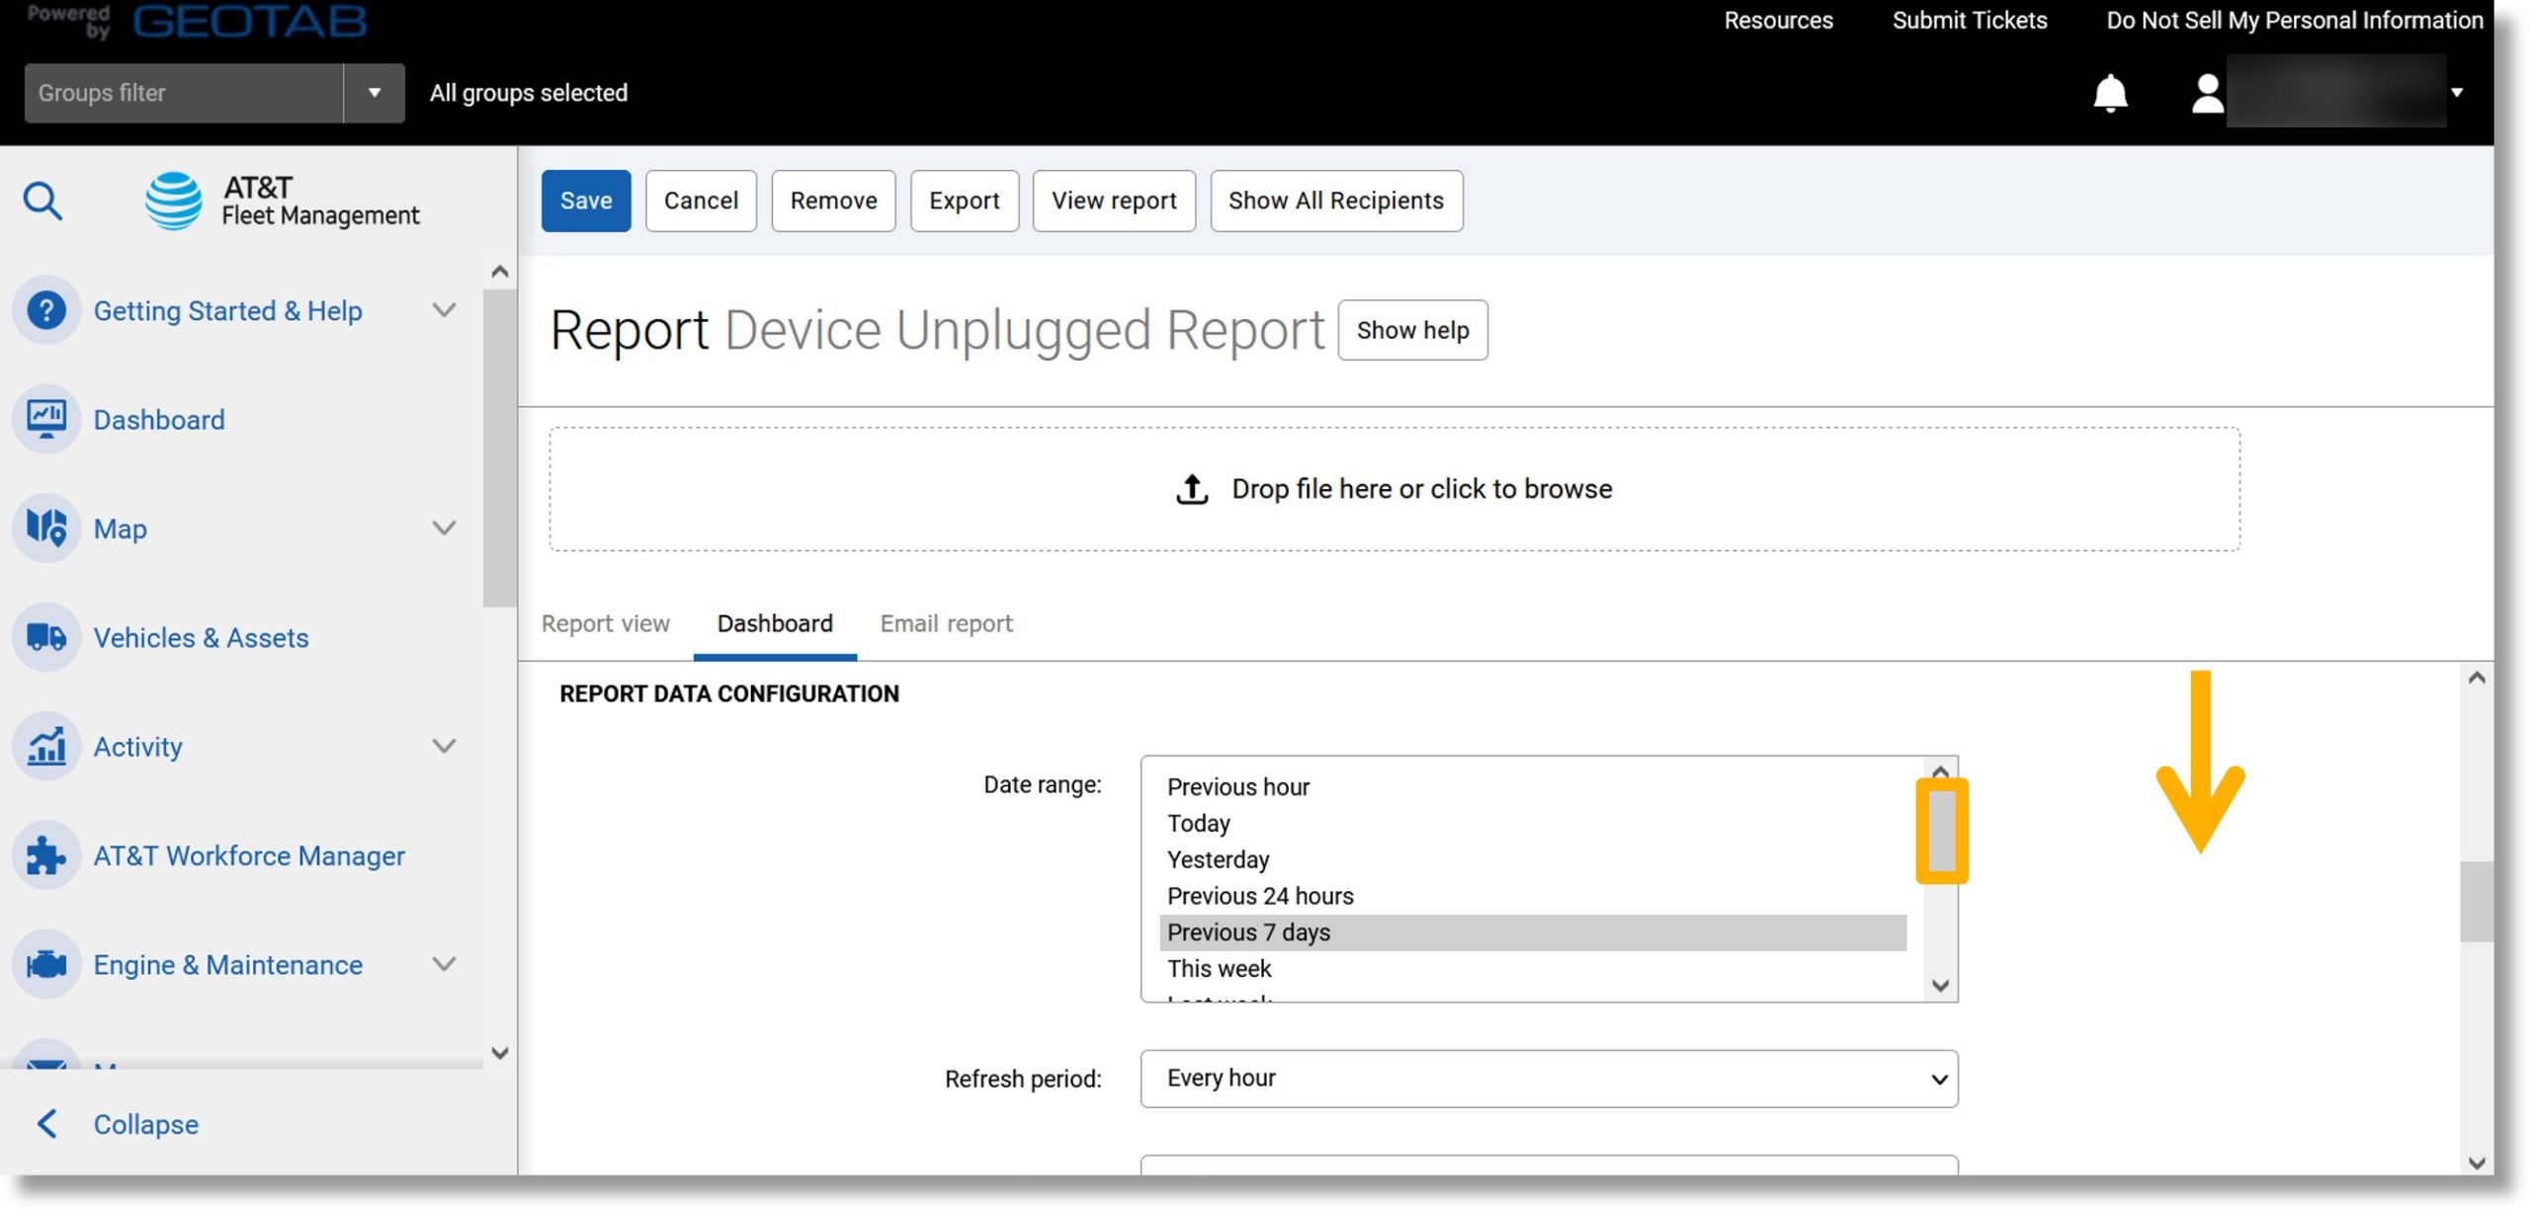Click the user profile account icon
Image resolution: width=2530 pixels, height=1211 pixels.
coord(2204,90)
